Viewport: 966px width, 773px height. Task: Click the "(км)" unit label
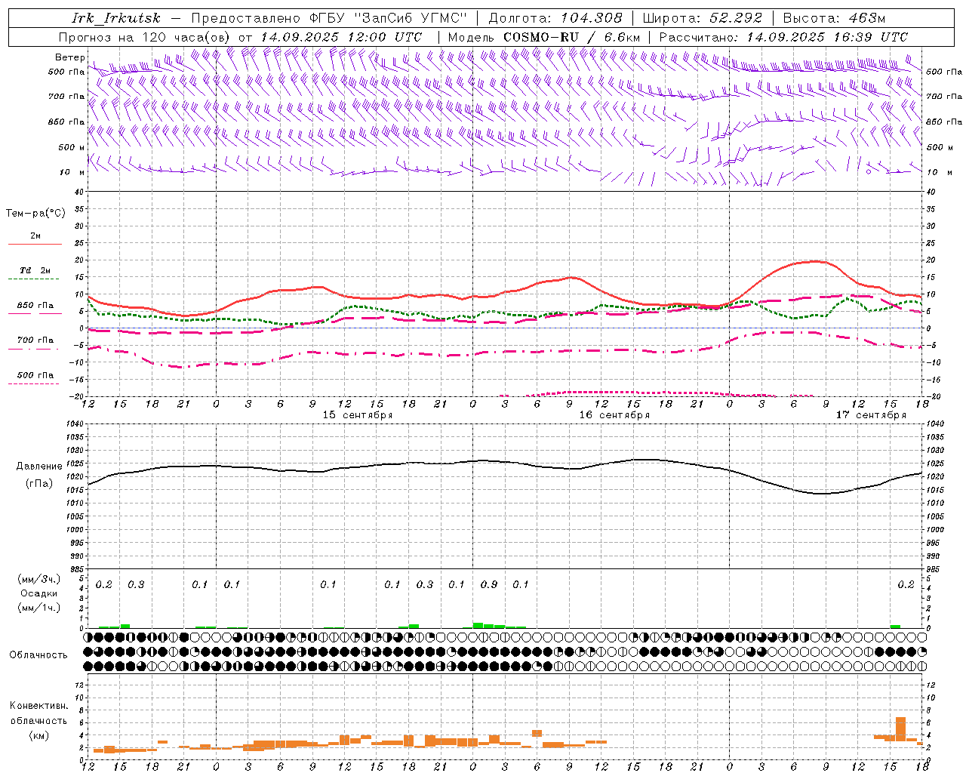click(38, 735)
